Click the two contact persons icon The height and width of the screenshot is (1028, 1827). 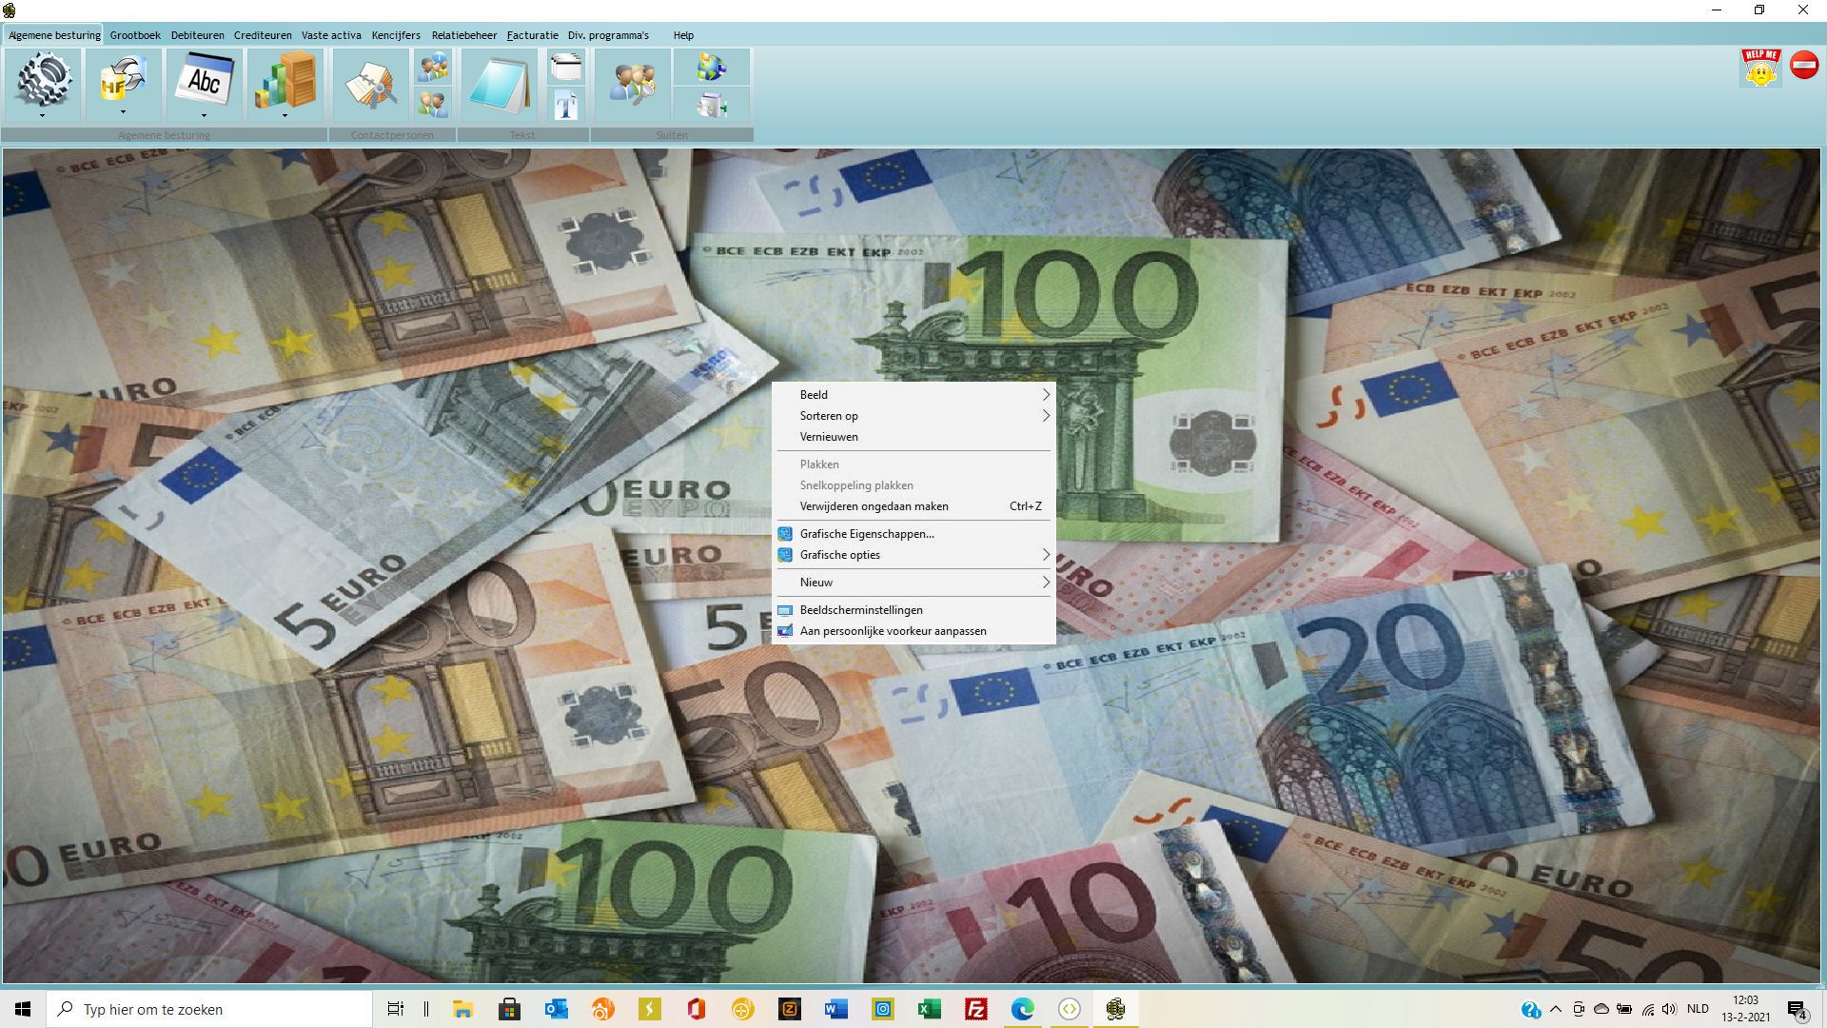(x=433, y=103)
